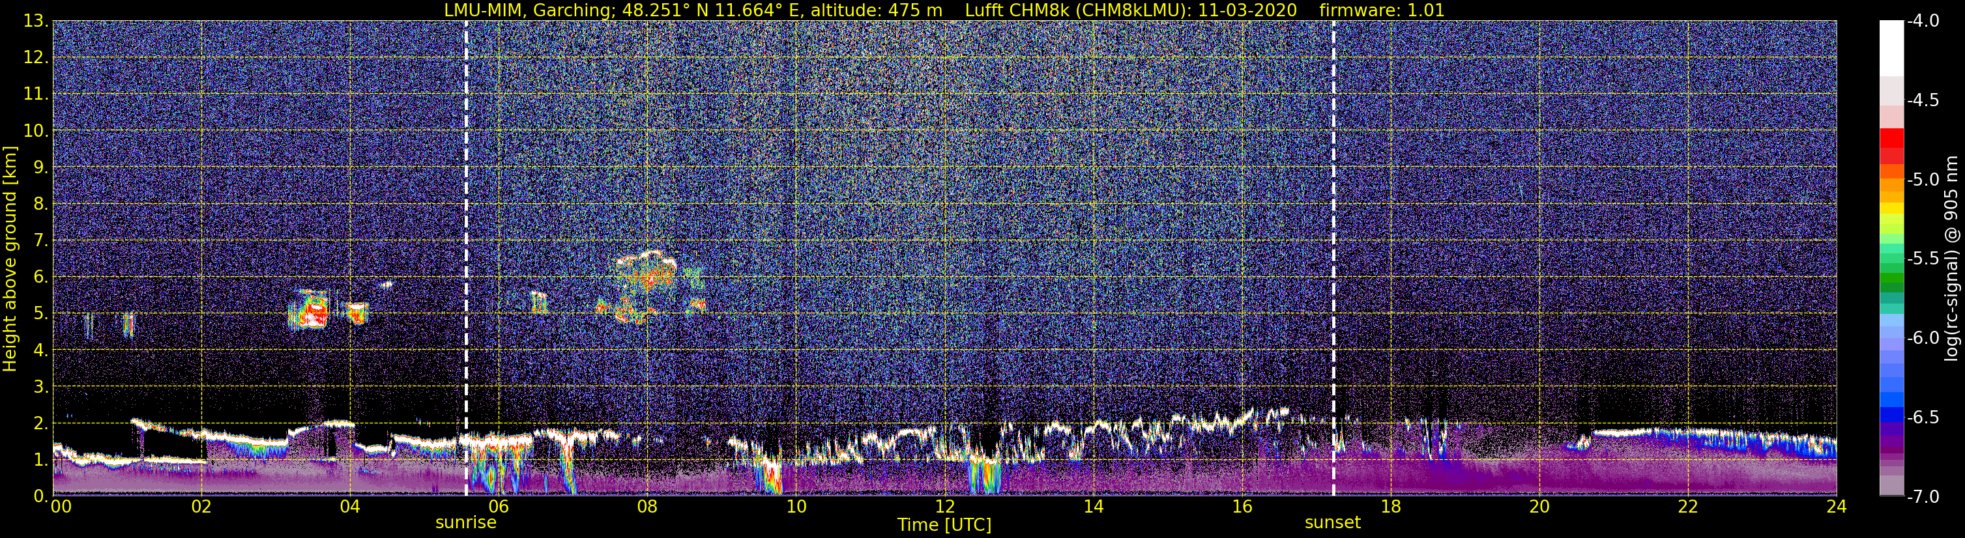Click the 'Time [UTC]' axis label
The image size is (1965, 538).
tap(944, 524)
